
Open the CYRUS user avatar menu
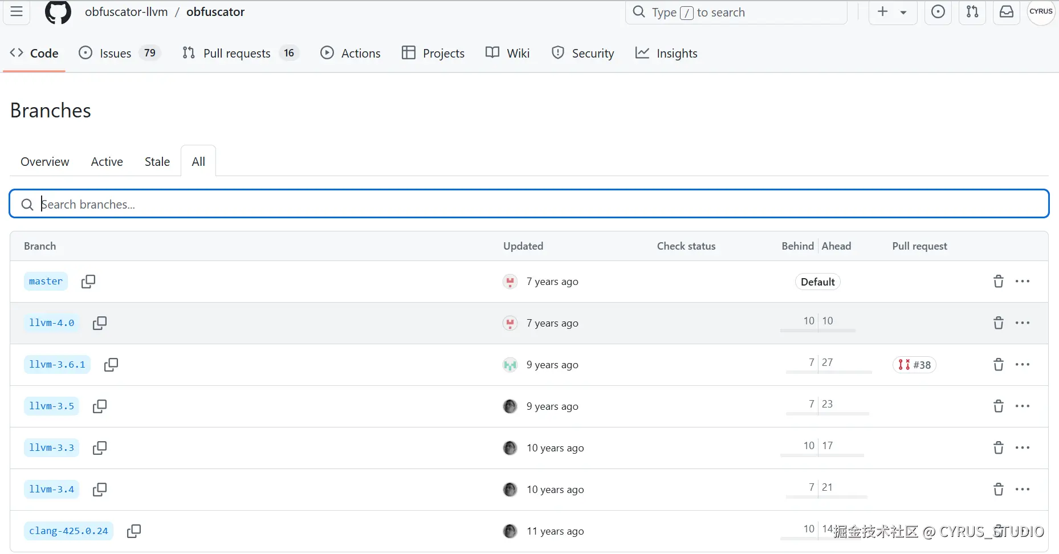pos(1041,12)
